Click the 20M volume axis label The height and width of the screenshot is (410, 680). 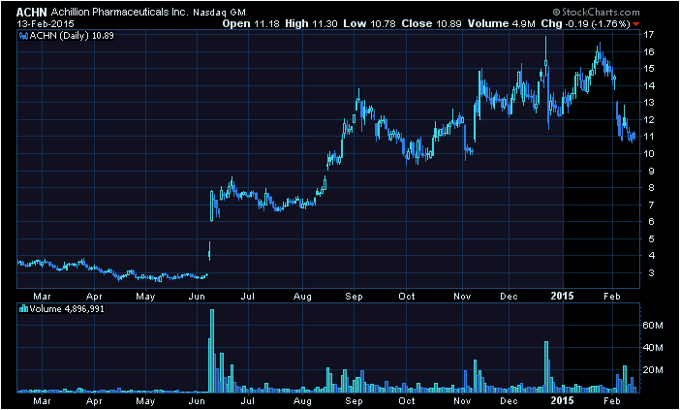(653, 370)
